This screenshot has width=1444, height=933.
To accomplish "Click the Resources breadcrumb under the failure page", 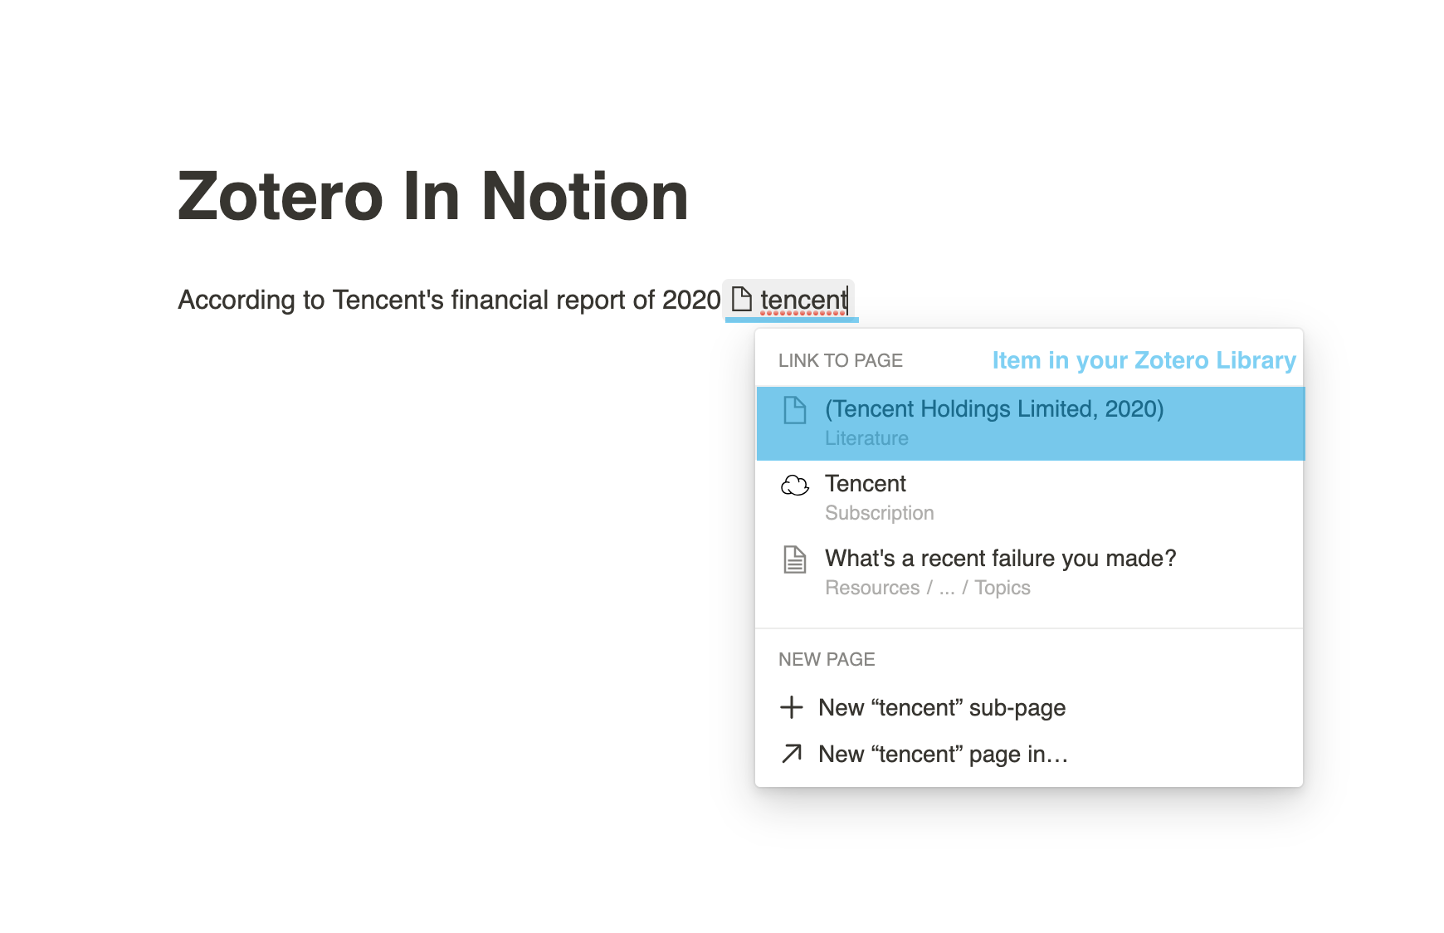I will click(871, 587).
